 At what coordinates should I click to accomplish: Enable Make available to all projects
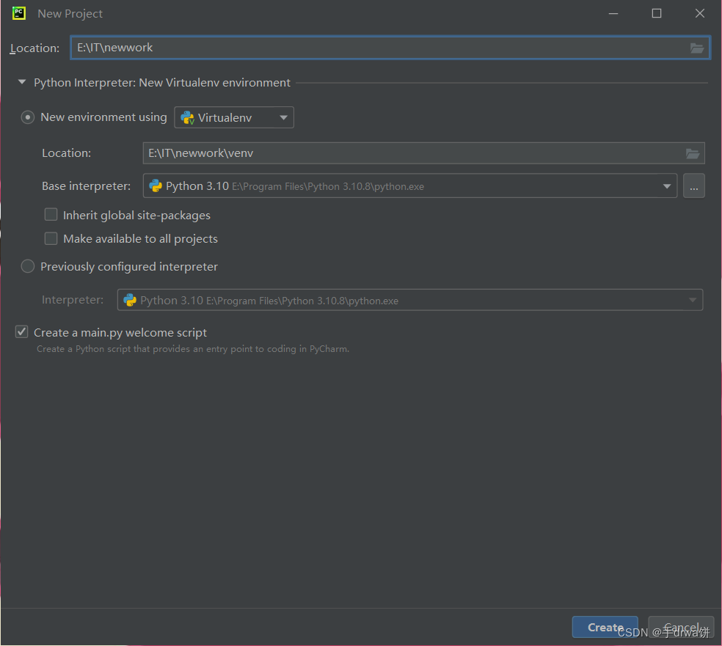pyautogui.click(x=51, y=238)
